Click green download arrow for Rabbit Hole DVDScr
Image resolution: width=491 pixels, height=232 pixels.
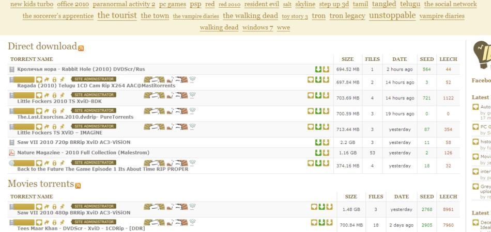click(318, 69)
